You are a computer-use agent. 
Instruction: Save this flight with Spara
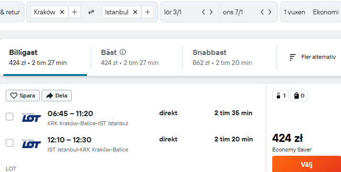tap(22, 96)
